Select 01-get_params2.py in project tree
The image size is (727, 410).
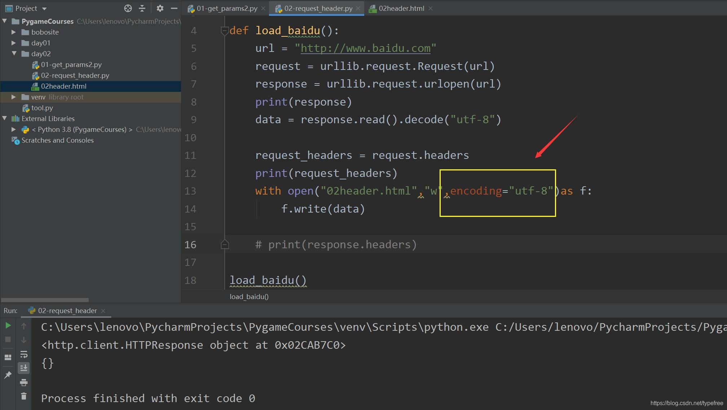pyautogui.click(x=71, y=64)
